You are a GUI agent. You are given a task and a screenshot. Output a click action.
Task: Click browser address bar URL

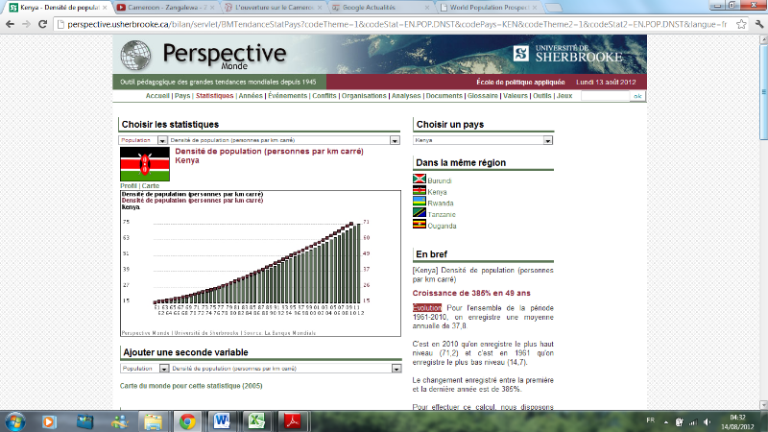(396, 24)
